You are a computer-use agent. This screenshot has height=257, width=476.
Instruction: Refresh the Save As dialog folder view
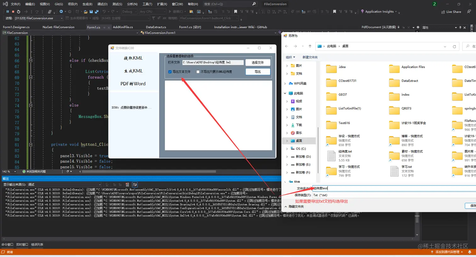point(454,46)
